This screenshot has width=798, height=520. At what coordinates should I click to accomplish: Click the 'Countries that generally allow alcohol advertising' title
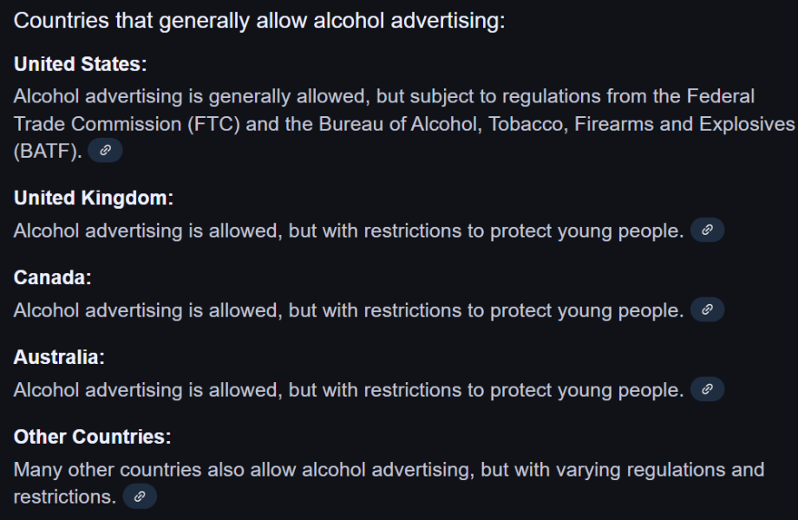pyautogui.click(x=259, y=21)
